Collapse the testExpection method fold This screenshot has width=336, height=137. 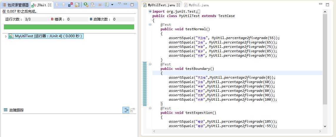150,108
